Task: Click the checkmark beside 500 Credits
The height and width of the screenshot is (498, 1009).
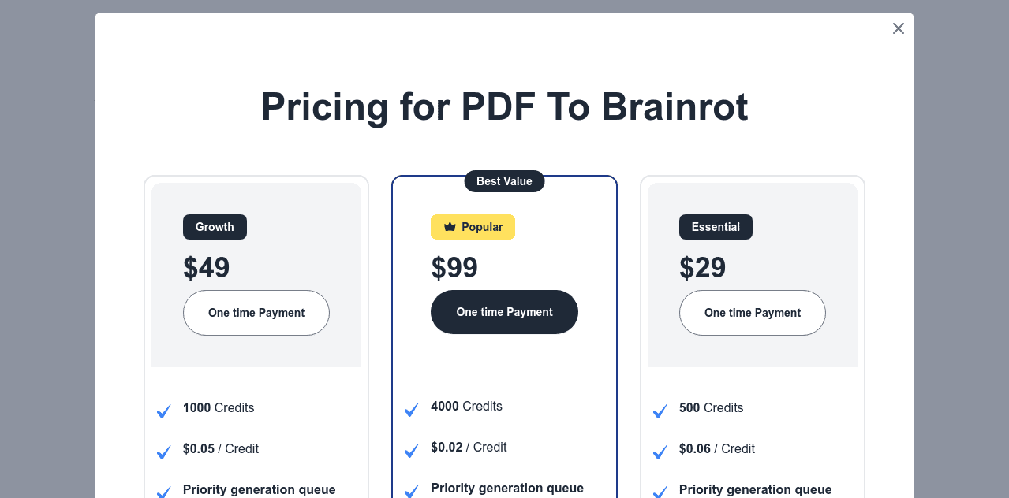Action: 660,411
